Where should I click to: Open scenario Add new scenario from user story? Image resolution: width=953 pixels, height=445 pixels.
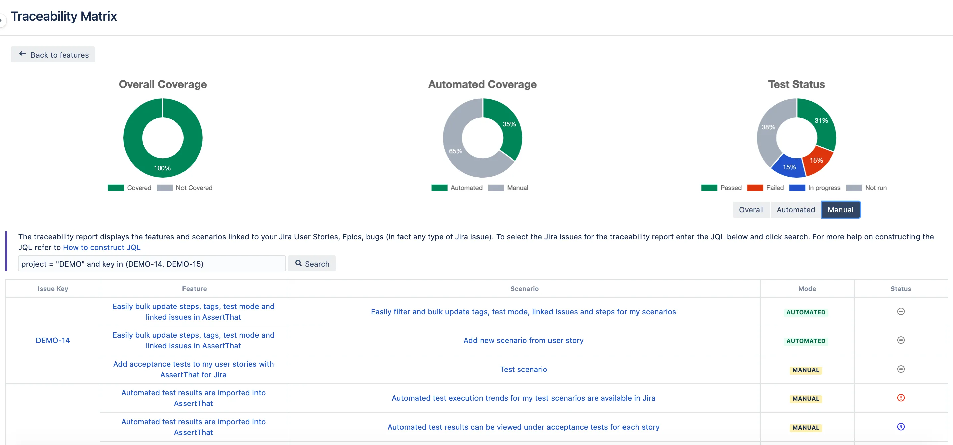click(x=523, y=340)
